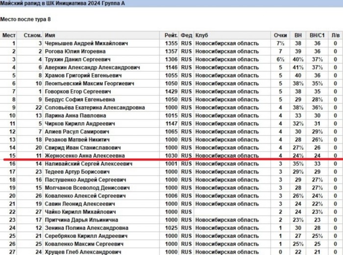Select name 'Пастушенко Андрей Сергеевич'
The height and width of the screenshot is (255, 343).
(85, 180)
